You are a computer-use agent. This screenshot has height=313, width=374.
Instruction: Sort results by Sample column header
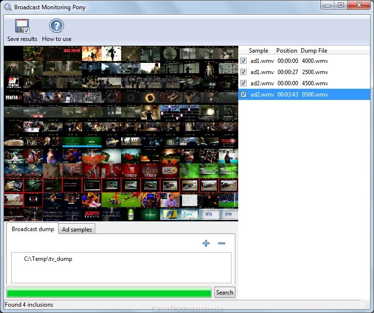click(x=258, y=51)
